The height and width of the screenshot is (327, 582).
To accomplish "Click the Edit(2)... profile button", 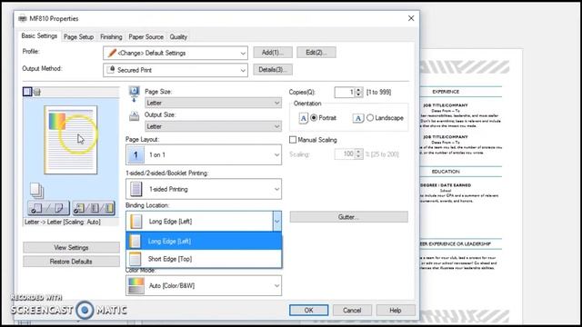I will click(x=316, y=53).
